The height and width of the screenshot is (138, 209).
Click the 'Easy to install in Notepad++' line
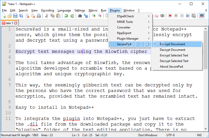(55, 107)
